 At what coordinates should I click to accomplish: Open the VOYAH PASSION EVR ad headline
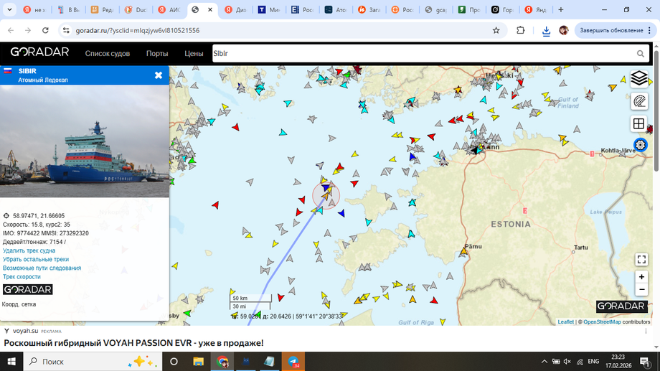[x=133, y=343]
